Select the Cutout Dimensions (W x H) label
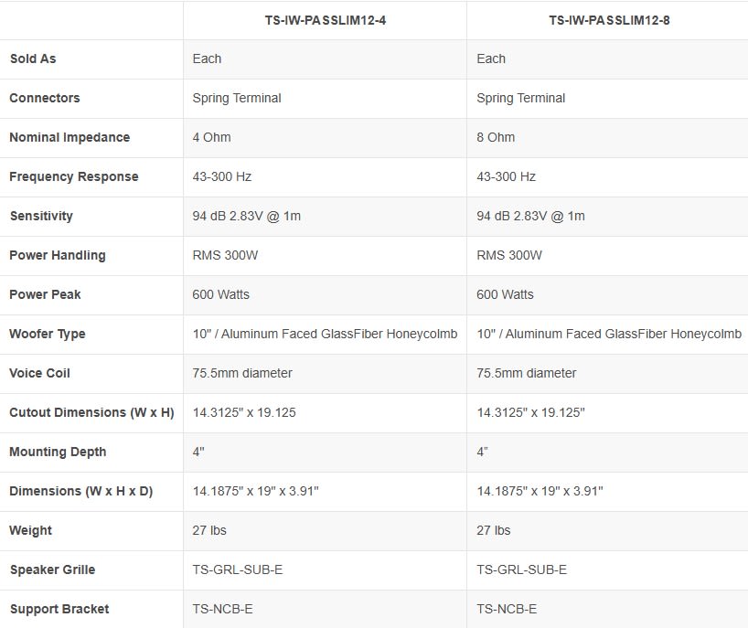Screen dimensions: 748x628 coord(91,412)
